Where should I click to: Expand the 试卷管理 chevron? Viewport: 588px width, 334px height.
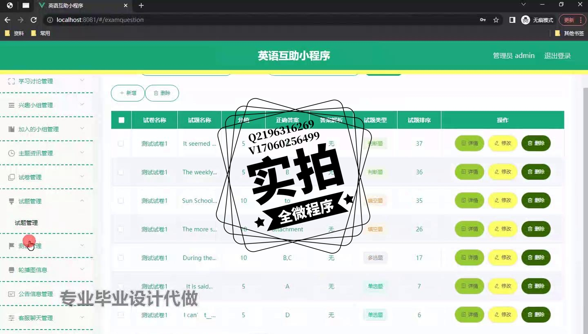tap(82, 176)
